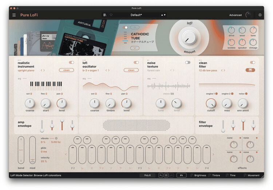273x190 pixels.
Task: Toggle the clean filter switch
Action: click(253, 62)
